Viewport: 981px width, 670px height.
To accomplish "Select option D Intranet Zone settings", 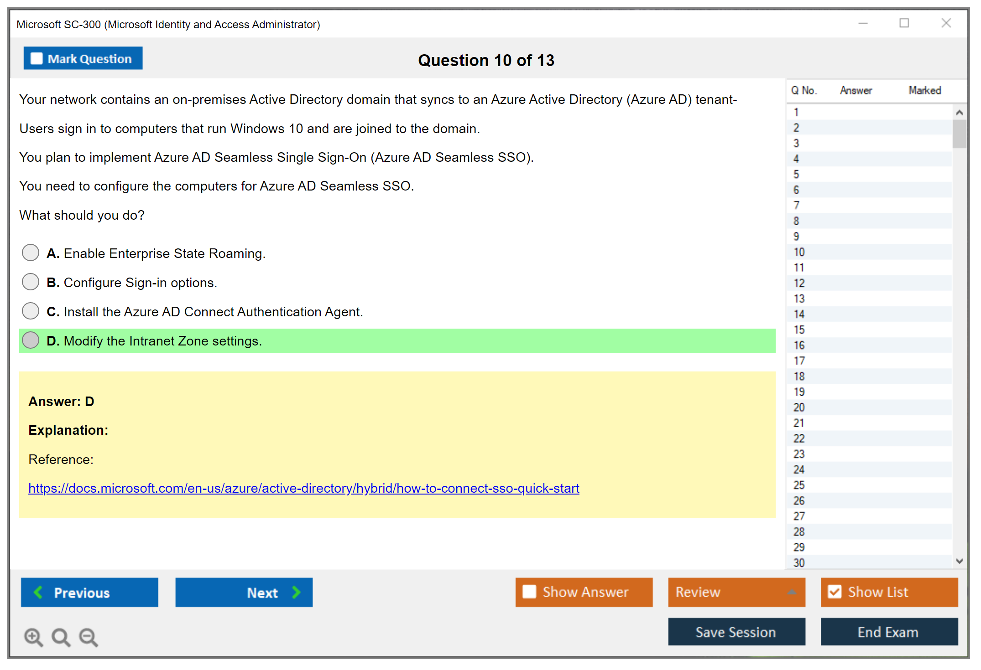I will pos(31,340).
